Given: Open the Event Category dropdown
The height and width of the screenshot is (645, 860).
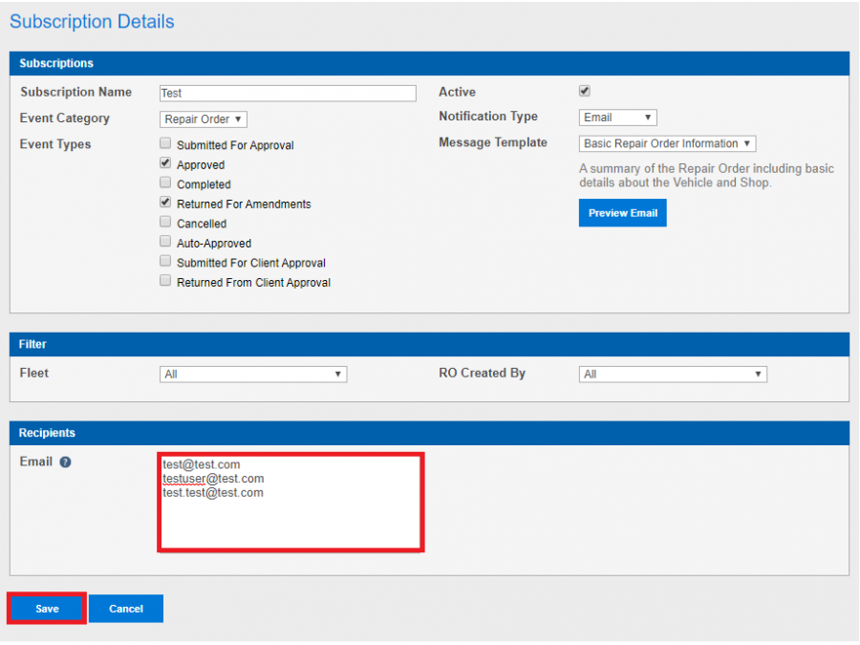Looking at the screenshot, I should click(x=203, y=119).
